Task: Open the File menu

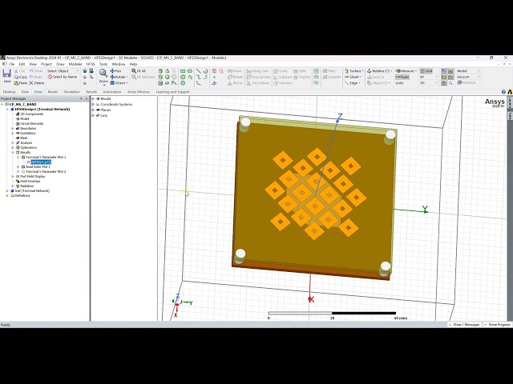Action: (12, 64)
